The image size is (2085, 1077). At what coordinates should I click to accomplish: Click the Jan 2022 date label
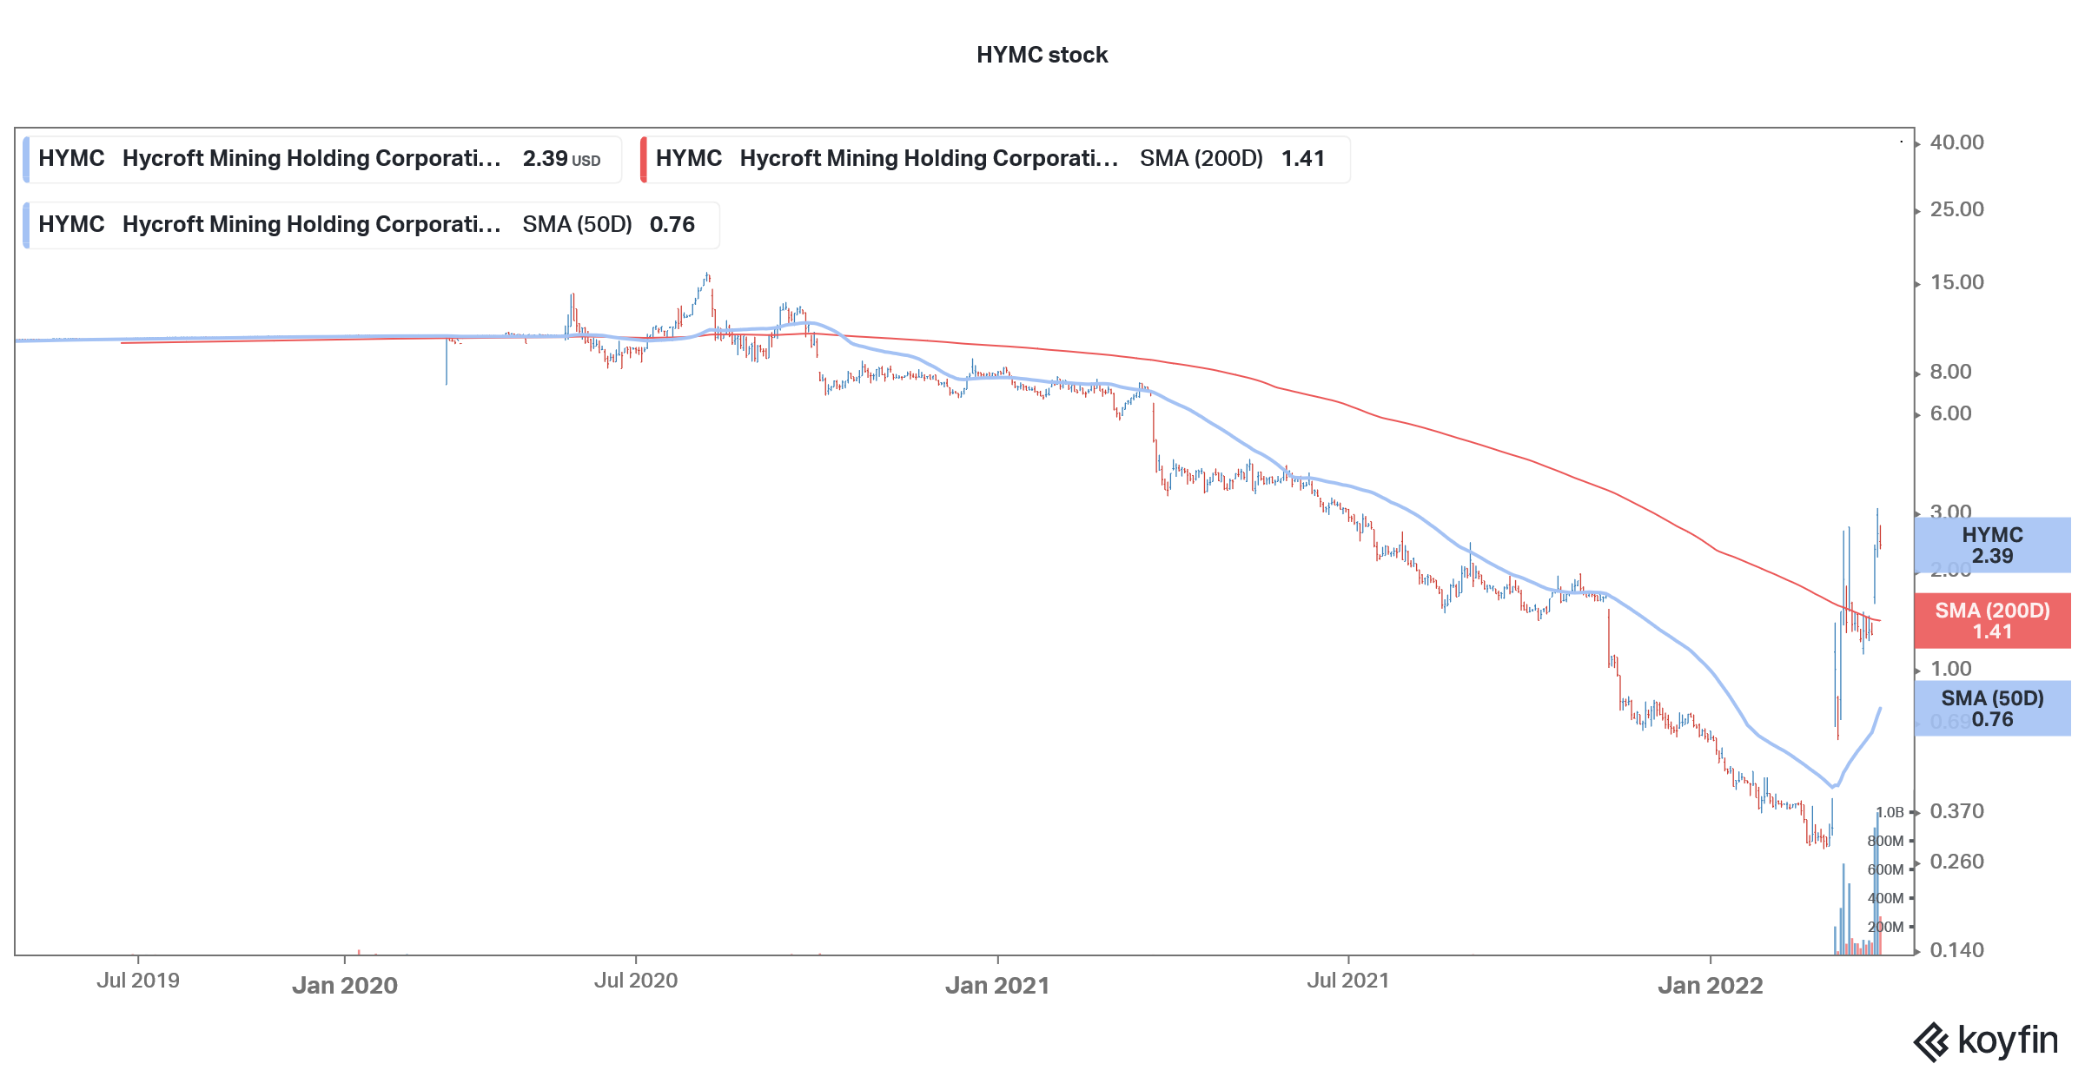pos(1711,986)
